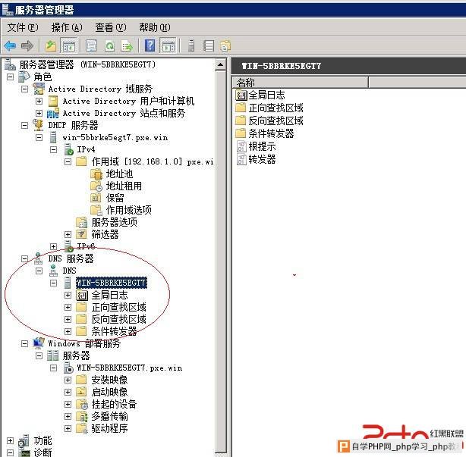Collapse Windows 部署服务 node
This screenshot has height=457, width=466.
25,343
